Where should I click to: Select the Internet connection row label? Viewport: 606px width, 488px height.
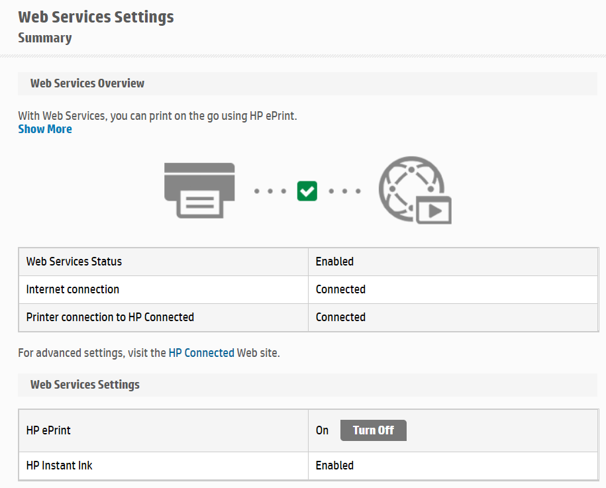73,289
